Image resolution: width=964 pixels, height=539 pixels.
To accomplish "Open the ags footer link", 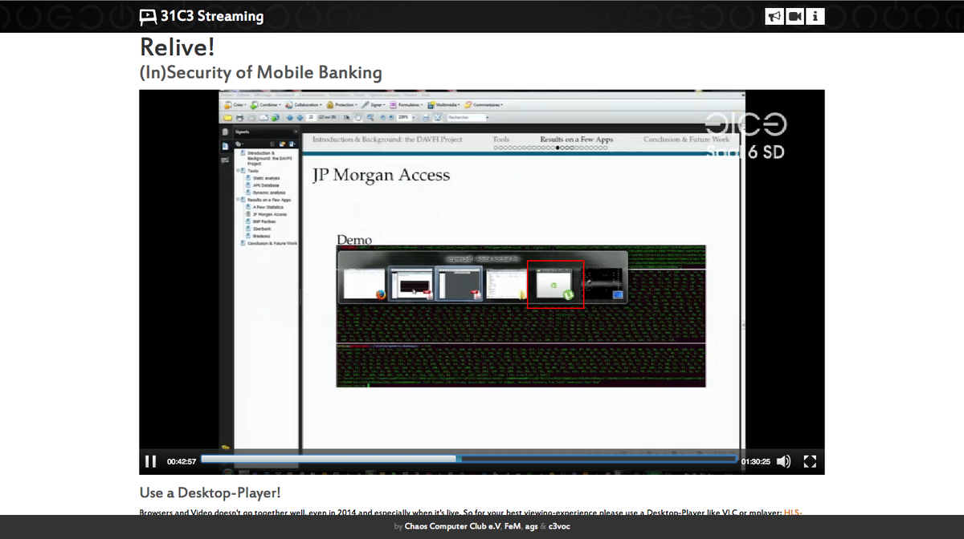I will point(531,527).
